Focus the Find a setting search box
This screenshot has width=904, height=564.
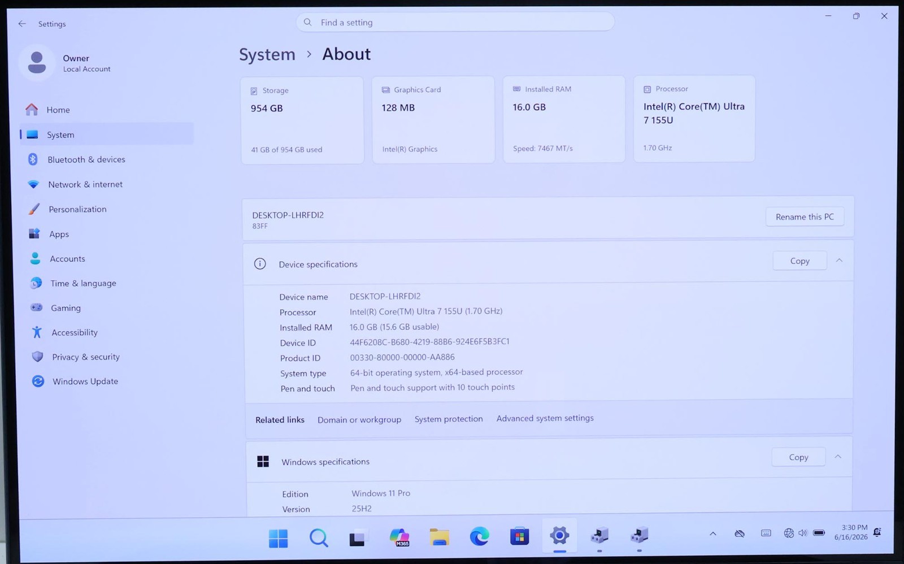click(x=455, y=22)
